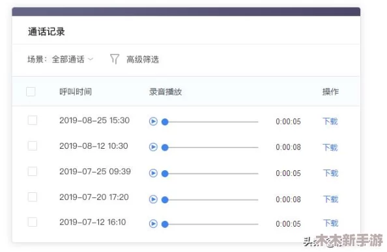Image resolution: width=387 pixels, height=252 pixels.
Task: Play recording for 2019-07-25 09:39 call
Action: 153,173
